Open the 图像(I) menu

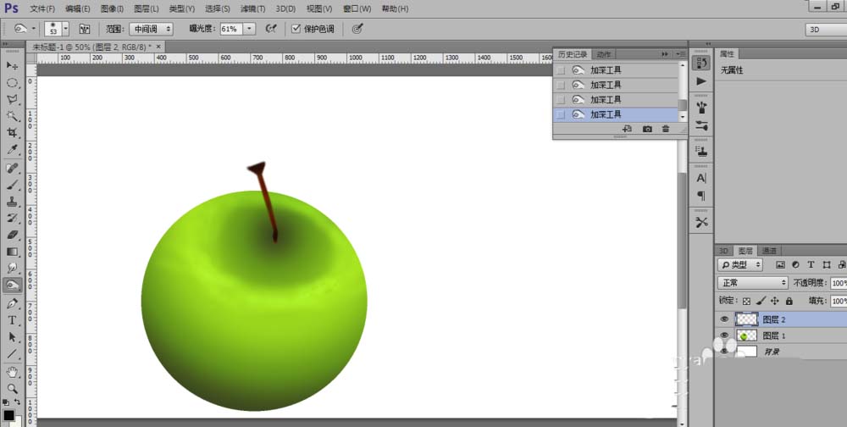coord(112,8)
